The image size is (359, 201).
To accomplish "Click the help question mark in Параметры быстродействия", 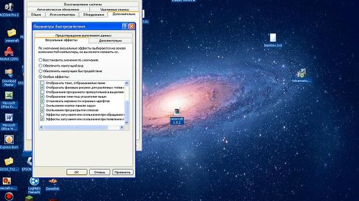I will 125,26.
